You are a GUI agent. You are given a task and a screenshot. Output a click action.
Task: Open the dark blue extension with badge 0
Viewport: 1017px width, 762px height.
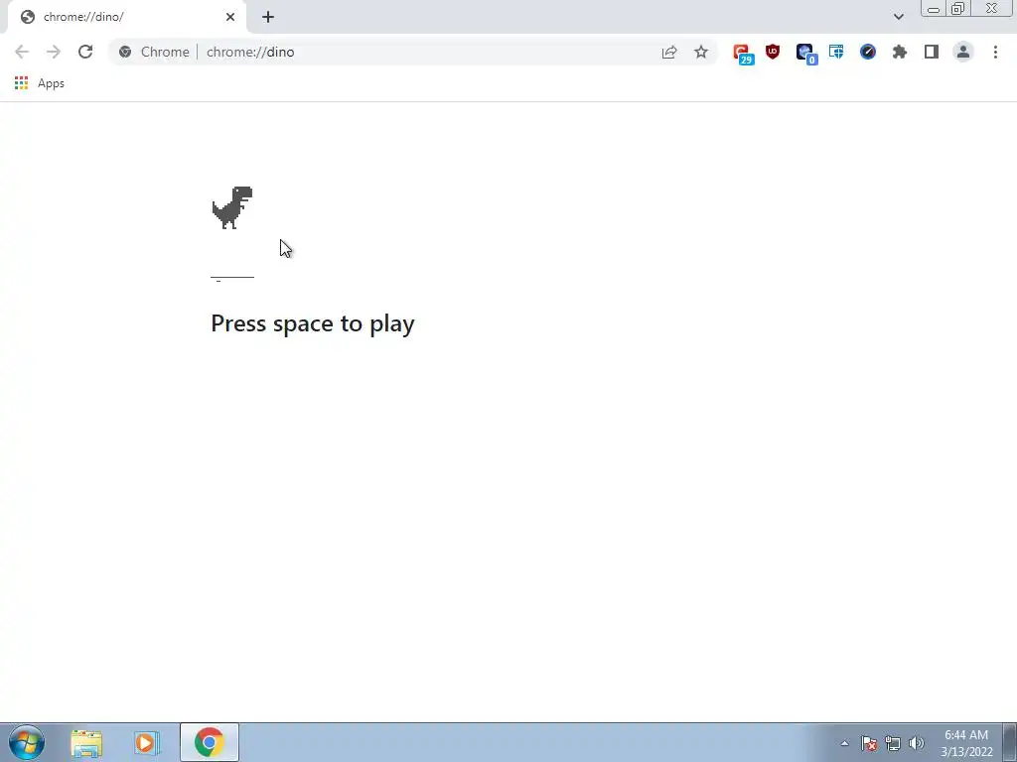(806, 54)
